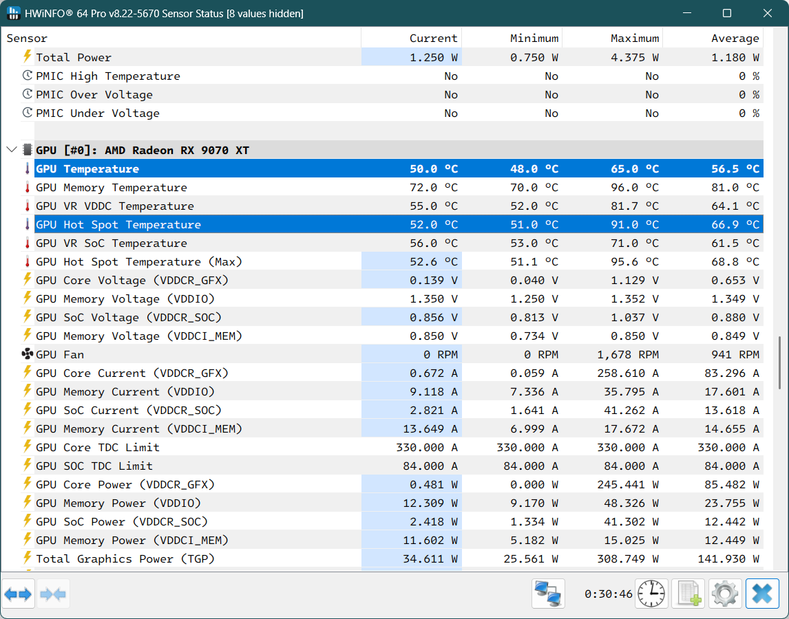789x619 pixels.
Task: Click the Current column header
Action: click(x=412, y=39)
